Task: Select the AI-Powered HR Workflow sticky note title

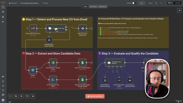Action: [x=131, y=19]
